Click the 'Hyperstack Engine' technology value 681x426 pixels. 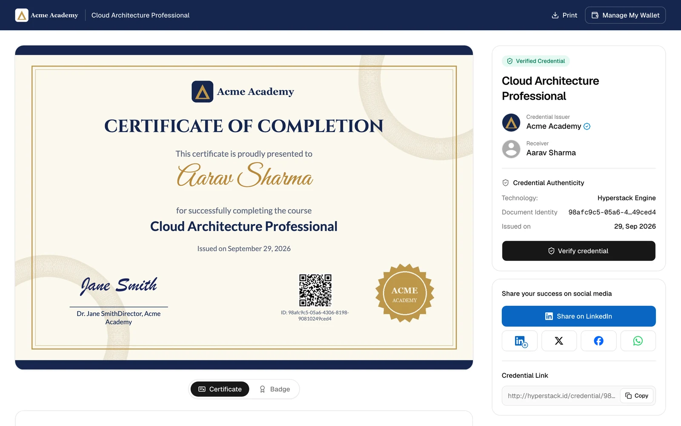(x=627, y=198)
